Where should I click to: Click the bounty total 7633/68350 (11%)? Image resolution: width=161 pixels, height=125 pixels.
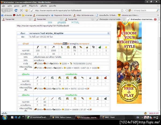pyautogui.click(x=82, y=64)
